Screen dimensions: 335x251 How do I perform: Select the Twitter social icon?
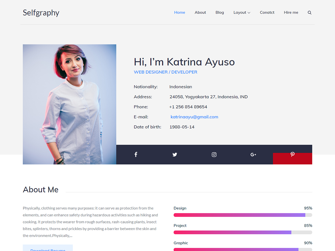coord(175,154)
